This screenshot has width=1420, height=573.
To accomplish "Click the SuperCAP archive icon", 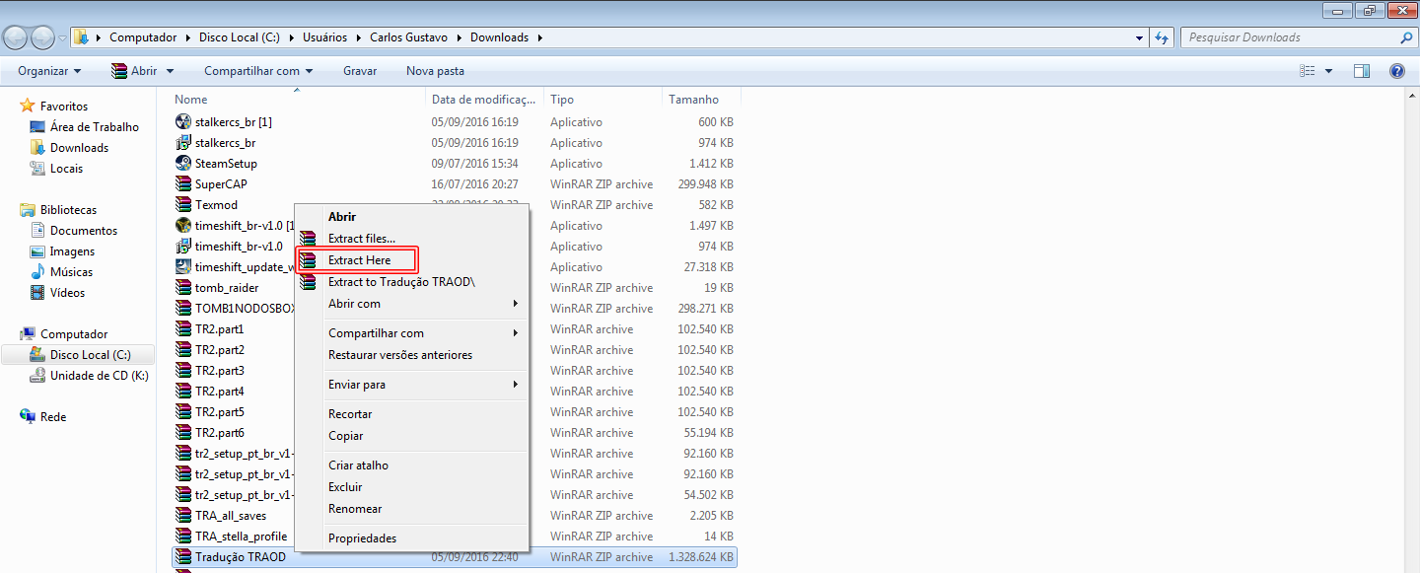I will pos(182,183).
